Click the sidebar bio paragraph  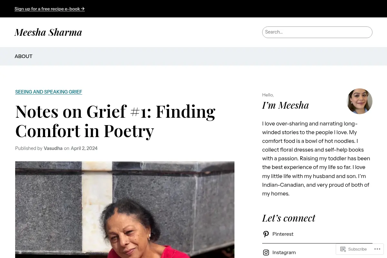click(x=316, y=159)
